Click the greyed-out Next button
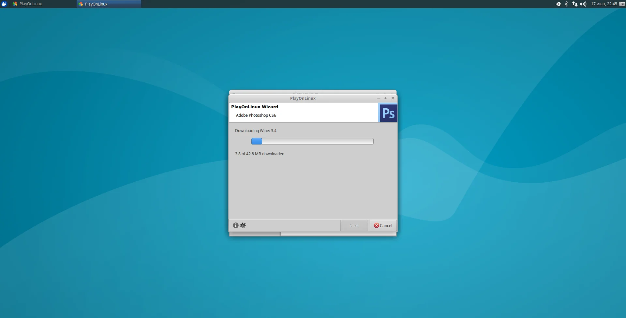Image resolution: width=626 pixels, height=318 pixels. 354,225
